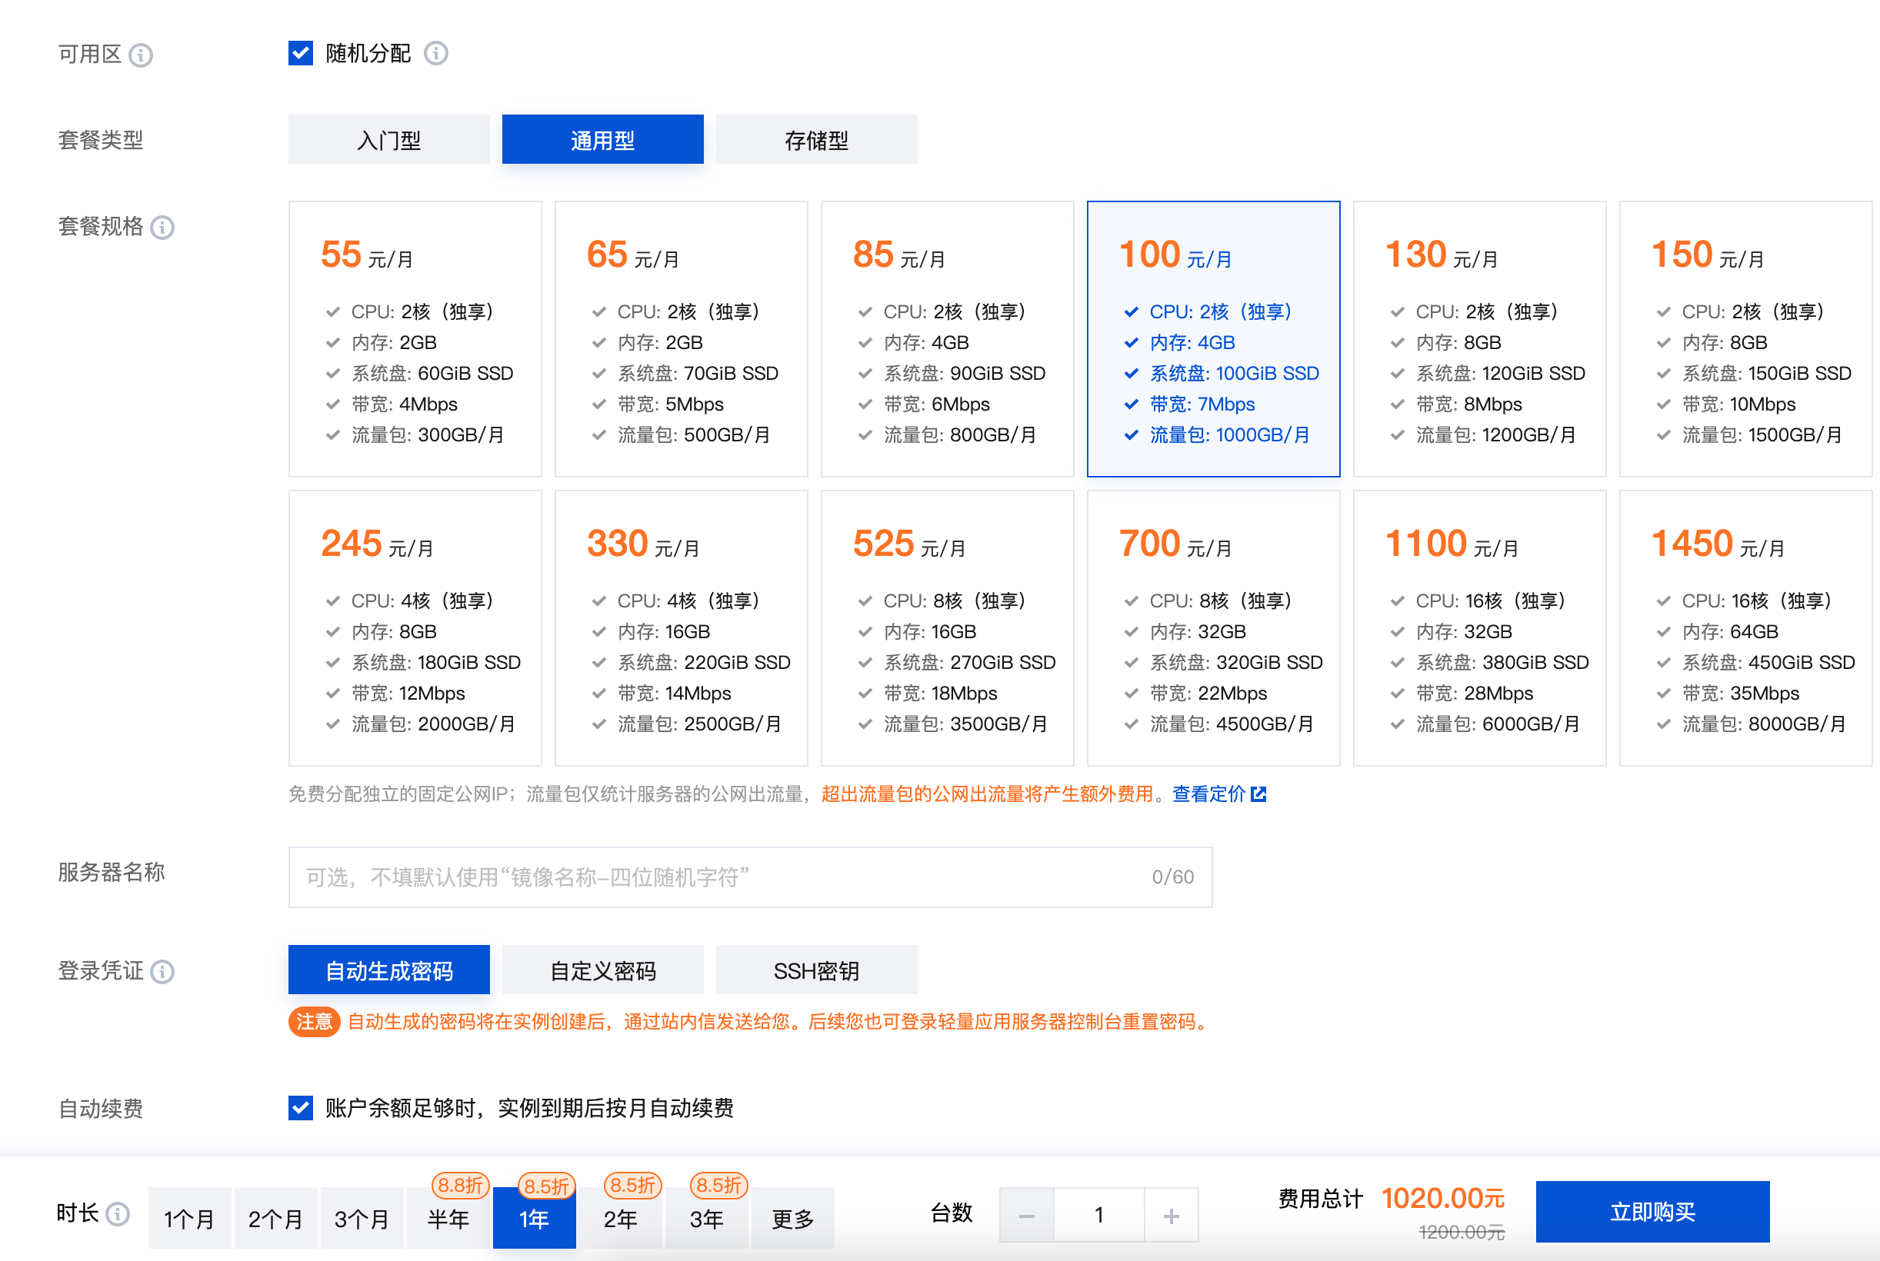The width and height of the screenshot is (1880, 1261).
Task: Decrease 台数 quantity with minus button
Action: [x=1026, y=1215]
